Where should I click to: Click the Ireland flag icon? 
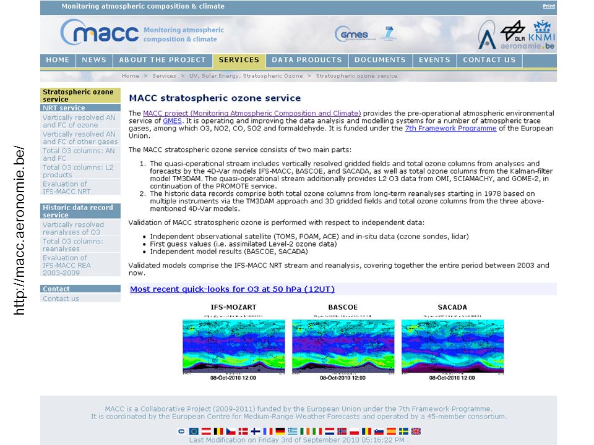pyautogui.click(x=305, y=431)
